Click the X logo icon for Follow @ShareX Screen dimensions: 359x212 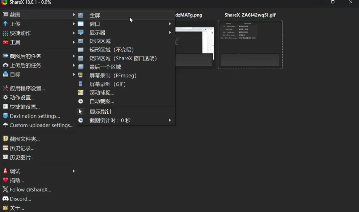(x=5, y=189)
